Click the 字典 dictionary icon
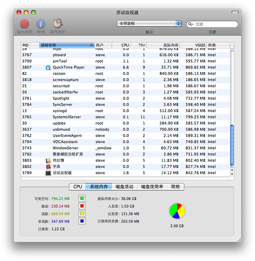 click(48, 167)
